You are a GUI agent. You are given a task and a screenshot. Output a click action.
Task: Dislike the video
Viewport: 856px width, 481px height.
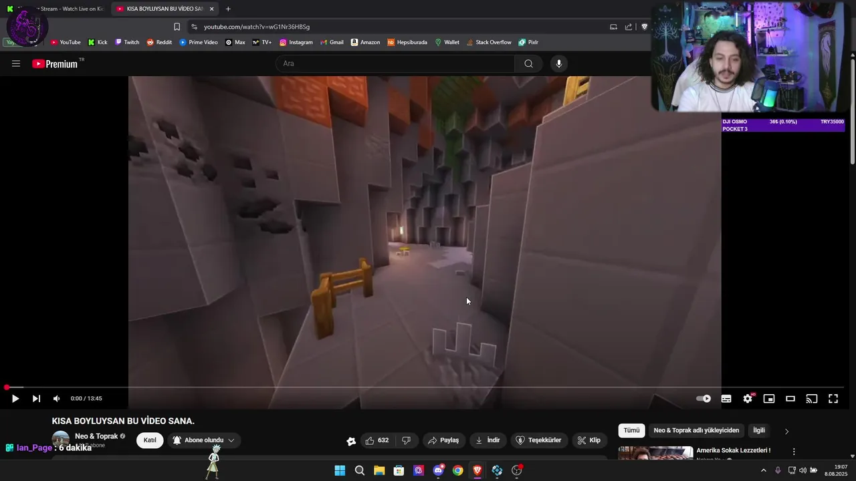tap(406, 440)
